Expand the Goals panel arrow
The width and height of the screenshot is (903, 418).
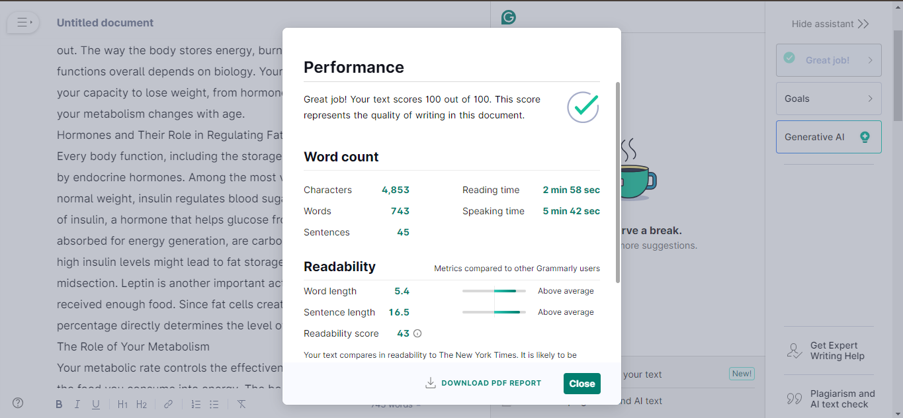pyautogui.click(x=870, y=99)
